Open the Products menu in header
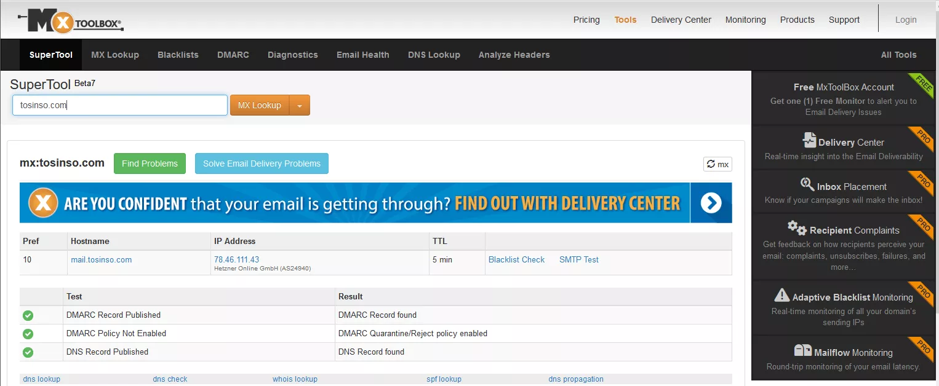The image size is (939, 386). (x=797, y=20)
